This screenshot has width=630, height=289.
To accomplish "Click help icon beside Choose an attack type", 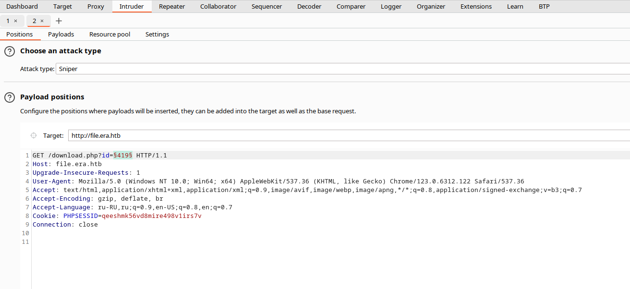I will [9, 51].
